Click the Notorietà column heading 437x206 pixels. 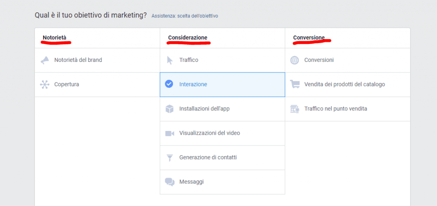55,38
